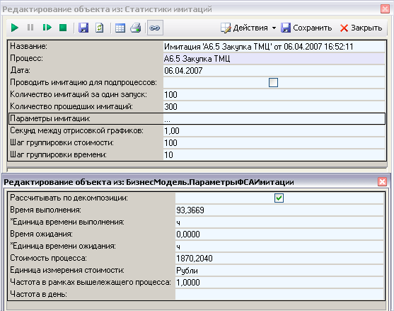Uncheck 'Рассчитывать по декомпозиции' checkbox
This screenshot has width=394, height=311.
[279, 198]
